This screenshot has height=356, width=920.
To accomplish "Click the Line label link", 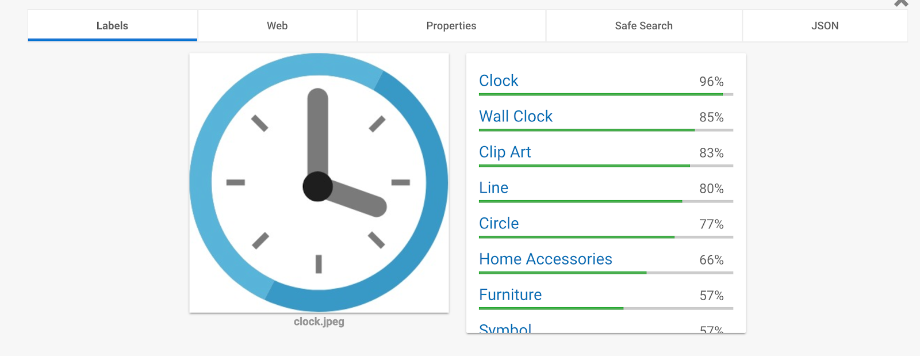I will tap(493, 187).
